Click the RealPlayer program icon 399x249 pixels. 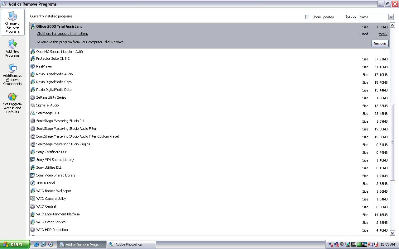click(33, 66)
